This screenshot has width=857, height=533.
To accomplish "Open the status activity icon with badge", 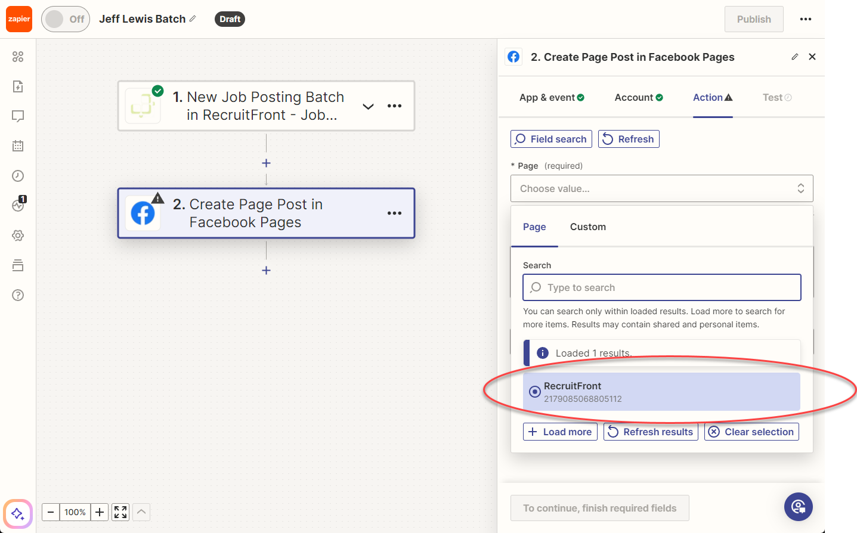I will click(18, 206).
